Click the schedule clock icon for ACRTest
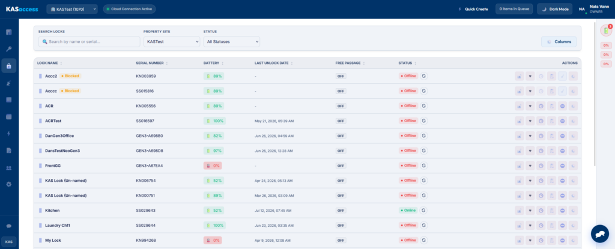615x249 pixels. click(541, 121)
